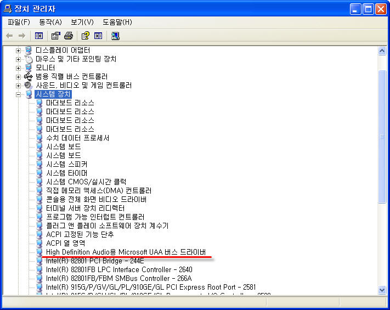Collapse the 시스템 장치 node

point(18,94)
